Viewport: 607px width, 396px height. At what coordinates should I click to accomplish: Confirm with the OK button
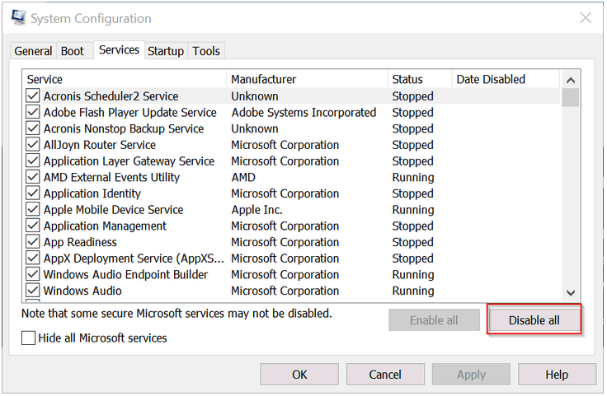coord(299,375)
